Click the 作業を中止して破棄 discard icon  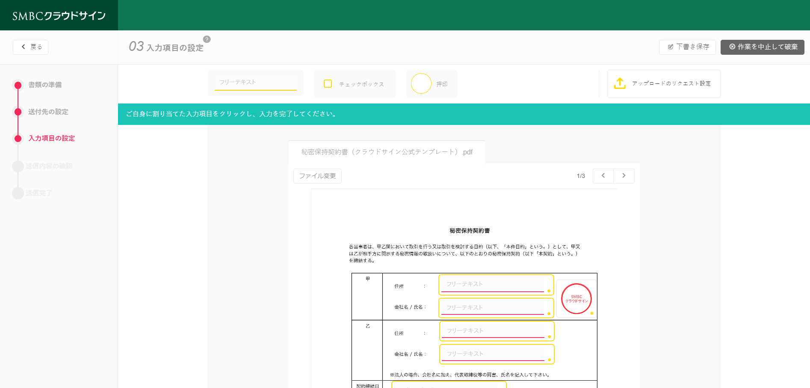(732, 47)
